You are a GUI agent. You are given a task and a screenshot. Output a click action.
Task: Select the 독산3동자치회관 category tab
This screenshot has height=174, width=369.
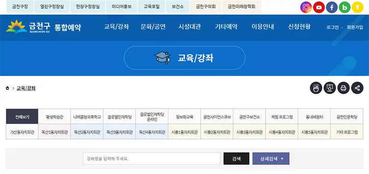119,132
